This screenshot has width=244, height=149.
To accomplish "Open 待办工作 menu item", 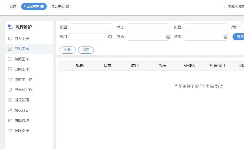I will [29, 39].
